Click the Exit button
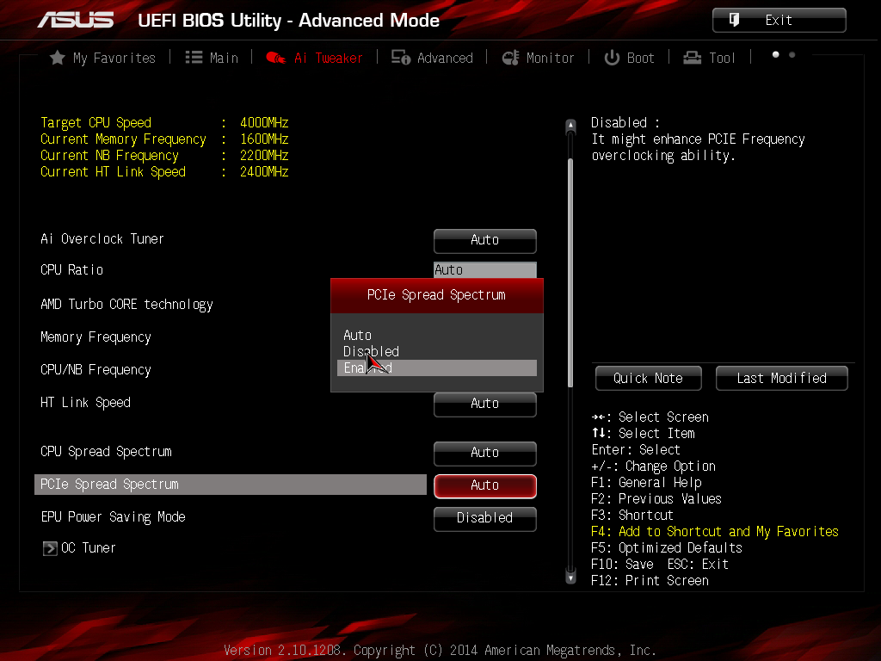Screen dimensions: 881x661 click(x=779, y=21)
